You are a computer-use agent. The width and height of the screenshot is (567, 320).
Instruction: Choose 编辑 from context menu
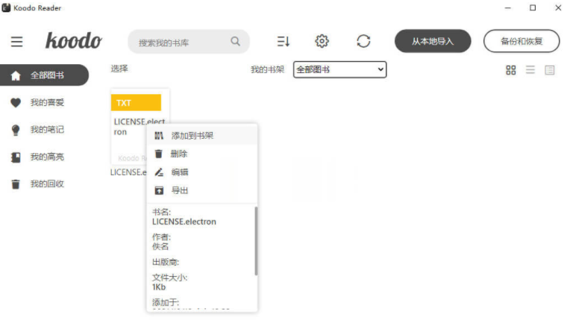[x=179, y=172]
